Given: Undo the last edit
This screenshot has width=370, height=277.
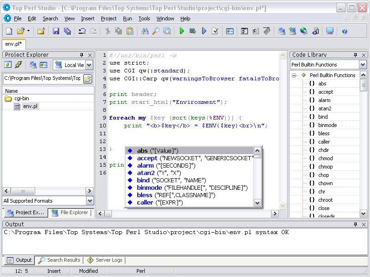Looking at the screenshot, I should pos(82,31).
